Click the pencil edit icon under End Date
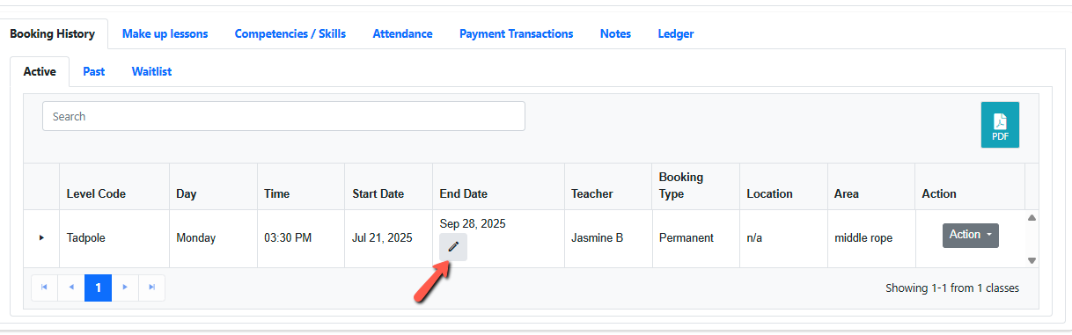 pyautogui.click(x=453, y=247)
